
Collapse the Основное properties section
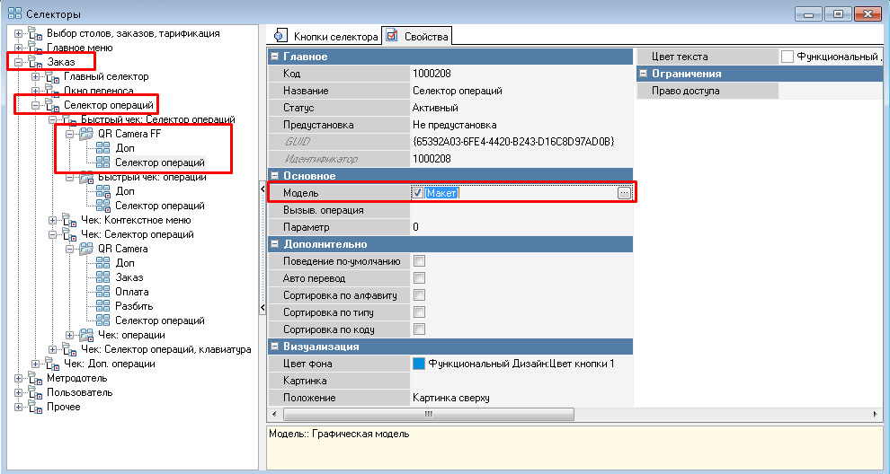coord(275,176)
